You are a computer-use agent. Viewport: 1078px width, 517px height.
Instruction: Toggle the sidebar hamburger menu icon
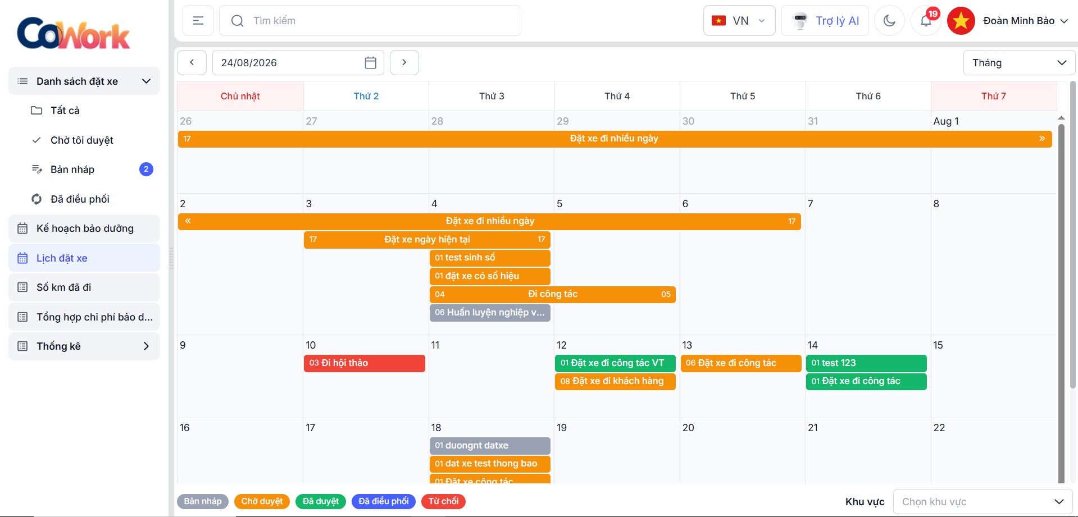(x=198, y=21)
